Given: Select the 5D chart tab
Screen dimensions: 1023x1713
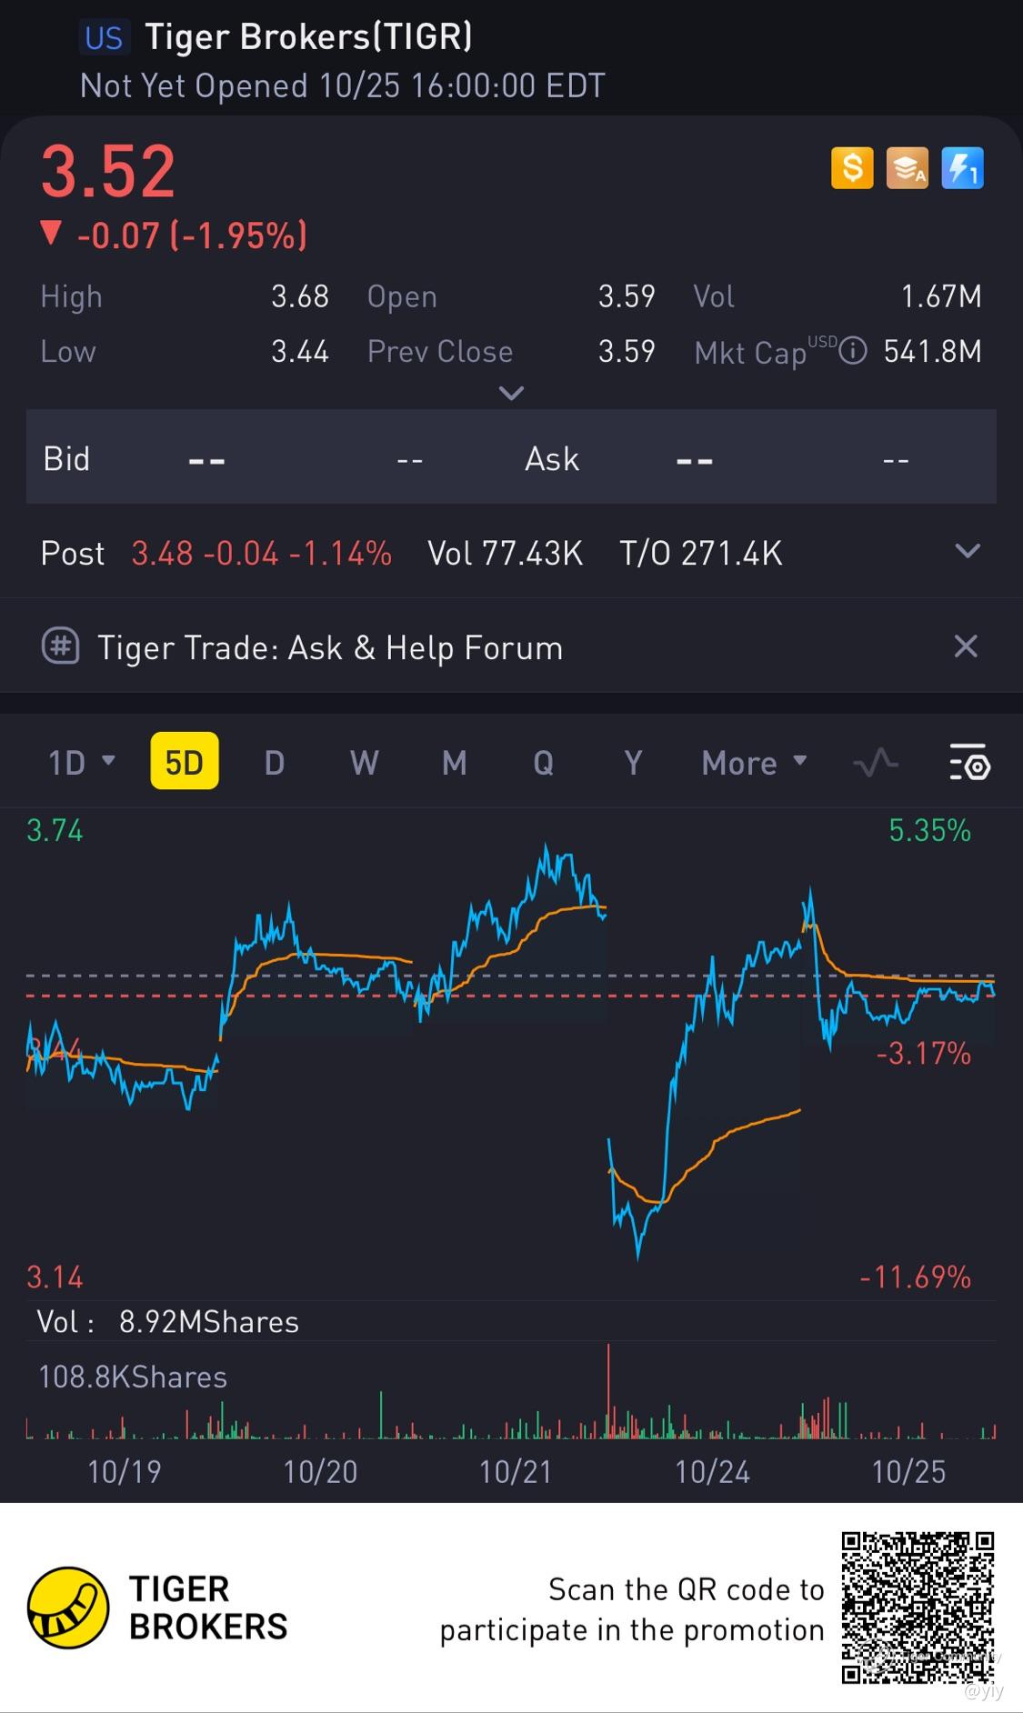Looking at the screenshot, I should point(185,763).
